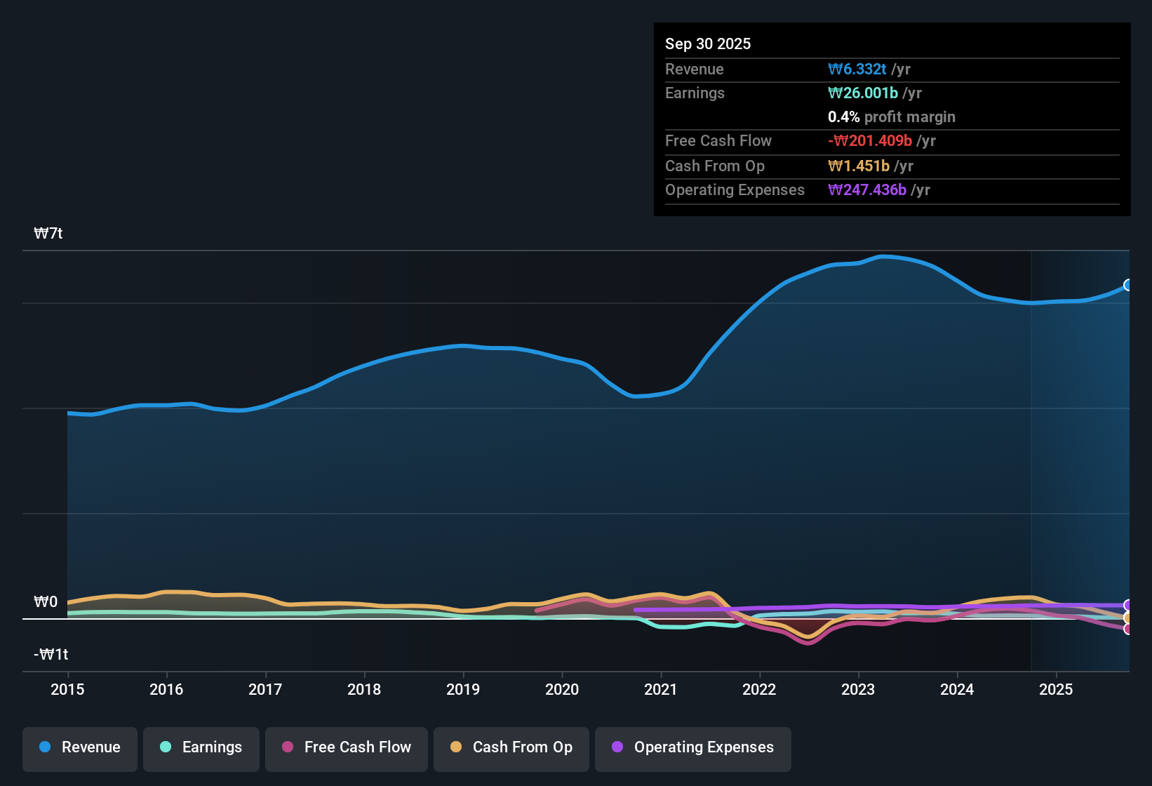Screen dimensions: 1152x786
Task: Click the 0.4% profit margin text
Action: pyautogui.click(x=891, y=117)
